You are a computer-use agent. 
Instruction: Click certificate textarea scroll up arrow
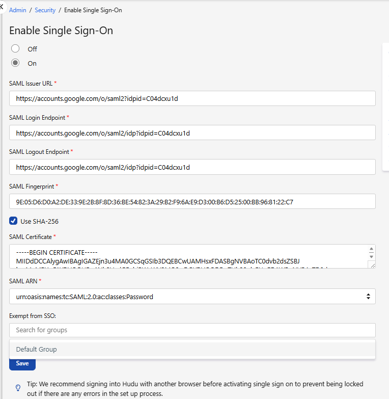click(x=371, y=249)
